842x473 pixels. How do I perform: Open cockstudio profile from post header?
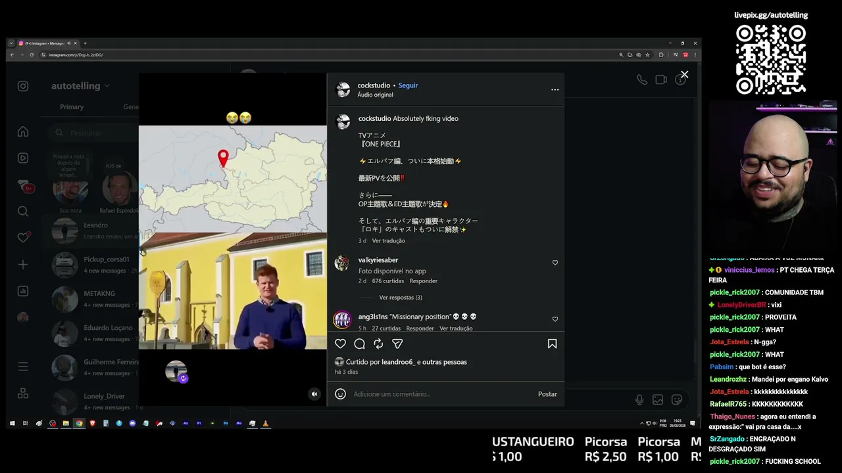pyautogui.click(x=374, y=85)
